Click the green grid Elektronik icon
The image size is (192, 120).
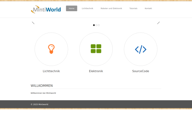pos(96,49)
